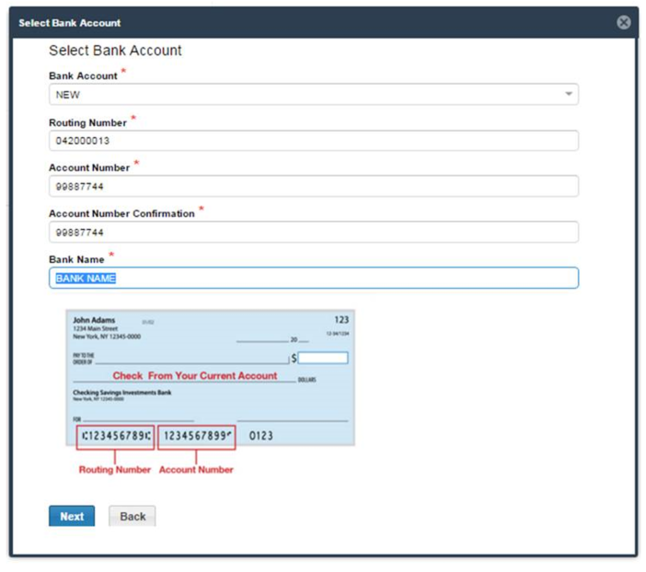
Task: Click the "Account Number Confirmation" label
Action: [x=121, y=213]
